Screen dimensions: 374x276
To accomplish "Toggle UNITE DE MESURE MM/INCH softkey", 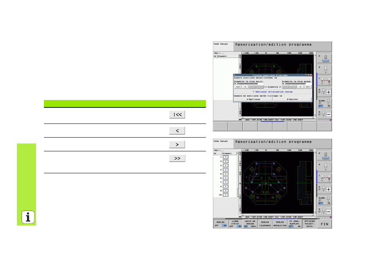I will tap(250, 224).
